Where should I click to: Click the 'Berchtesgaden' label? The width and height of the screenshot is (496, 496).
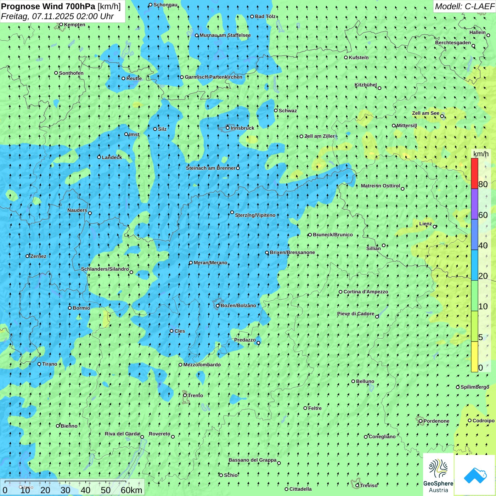pyautogui.click(x=453, y=43)
